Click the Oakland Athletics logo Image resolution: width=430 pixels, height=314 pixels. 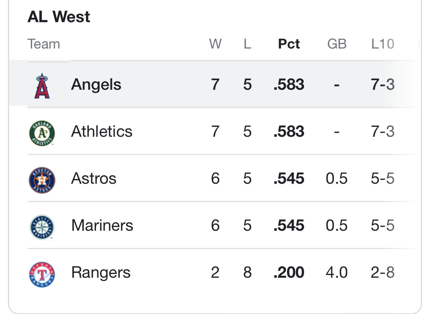click(42, 133)
